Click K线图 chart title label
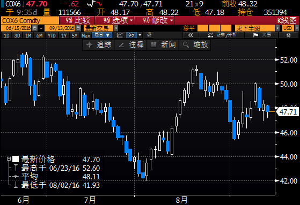Screen dimensions: 300x205 coord(287,20)
